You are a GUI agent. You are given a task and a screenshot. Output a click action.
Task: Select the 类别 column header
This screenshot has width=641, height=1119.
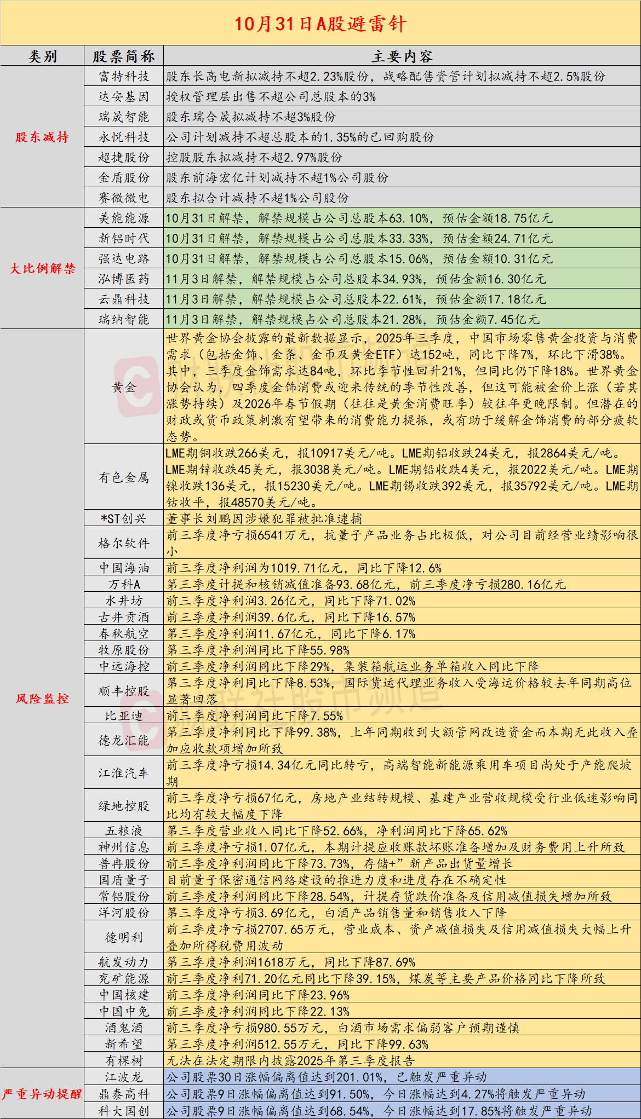tap(42, 56)
